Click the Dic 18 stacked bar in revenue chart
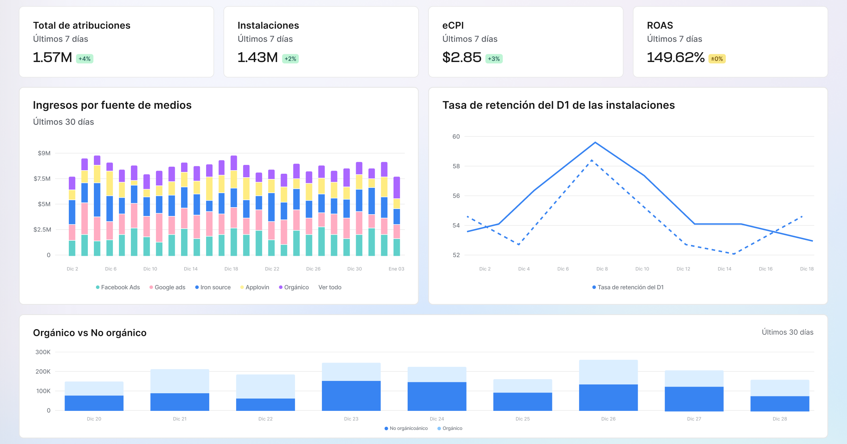 pos(234,206)
